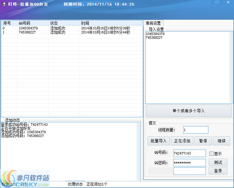Screen dimensions: 234x188
Task: Select table row with QQ 745388227
Action: point(72,32)
